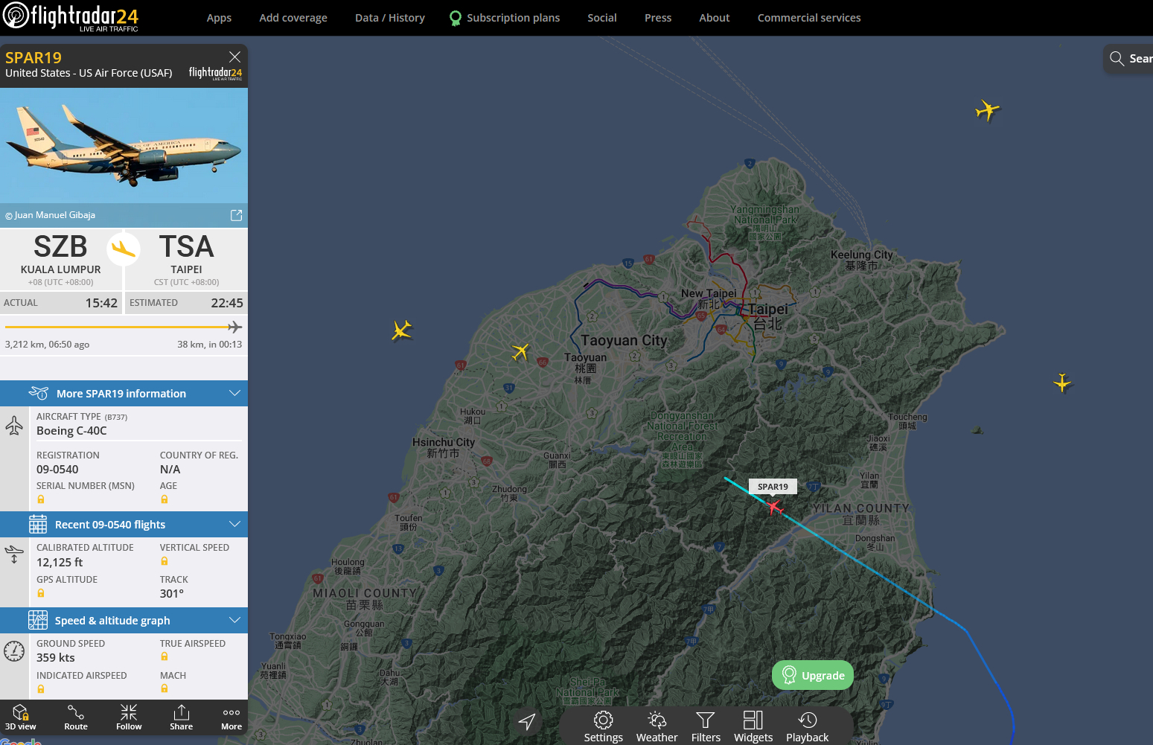This screenshot has height=745, width=1153.
Task: Click the locked Serial Number padlock
Action: [41, 499]
